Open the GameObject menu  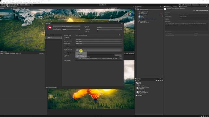coord(12,3)
